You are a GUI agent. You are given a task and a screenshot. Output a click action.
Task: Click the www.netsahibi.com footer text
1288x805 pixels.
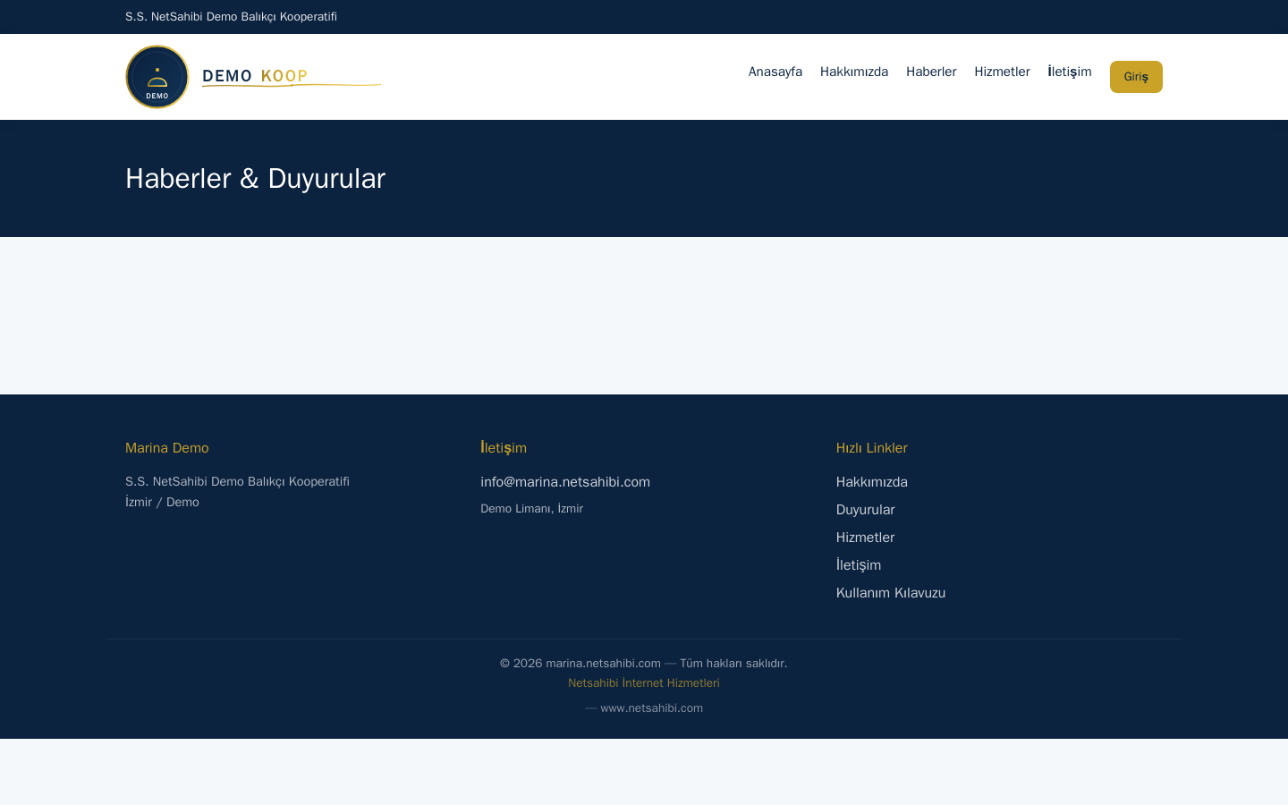coord(651,708)
